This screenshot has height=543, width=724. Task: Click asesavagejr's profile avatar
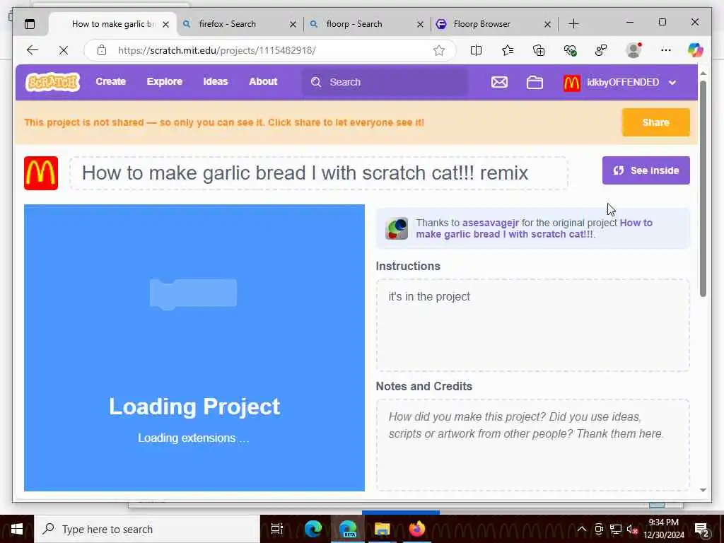point(397,228)
